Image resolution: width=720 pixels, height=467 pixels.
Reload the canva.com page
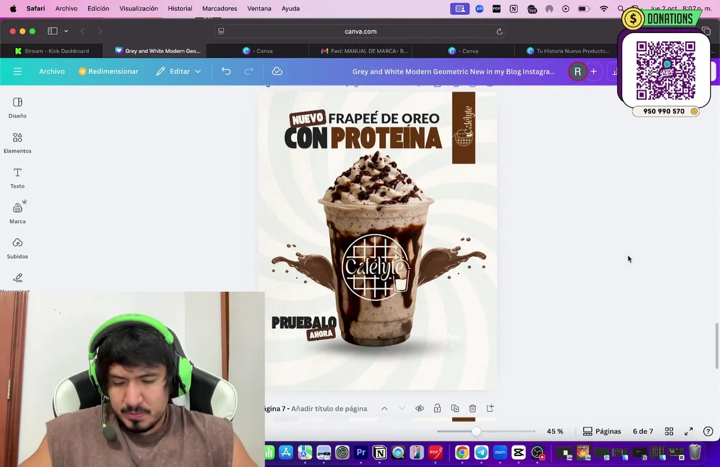pyautogui.click(x=499, y=31)
